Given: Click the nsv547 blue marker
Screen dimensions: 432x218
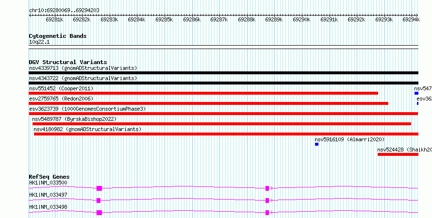Looking at the screenshot, I should (x=416, y=93).
